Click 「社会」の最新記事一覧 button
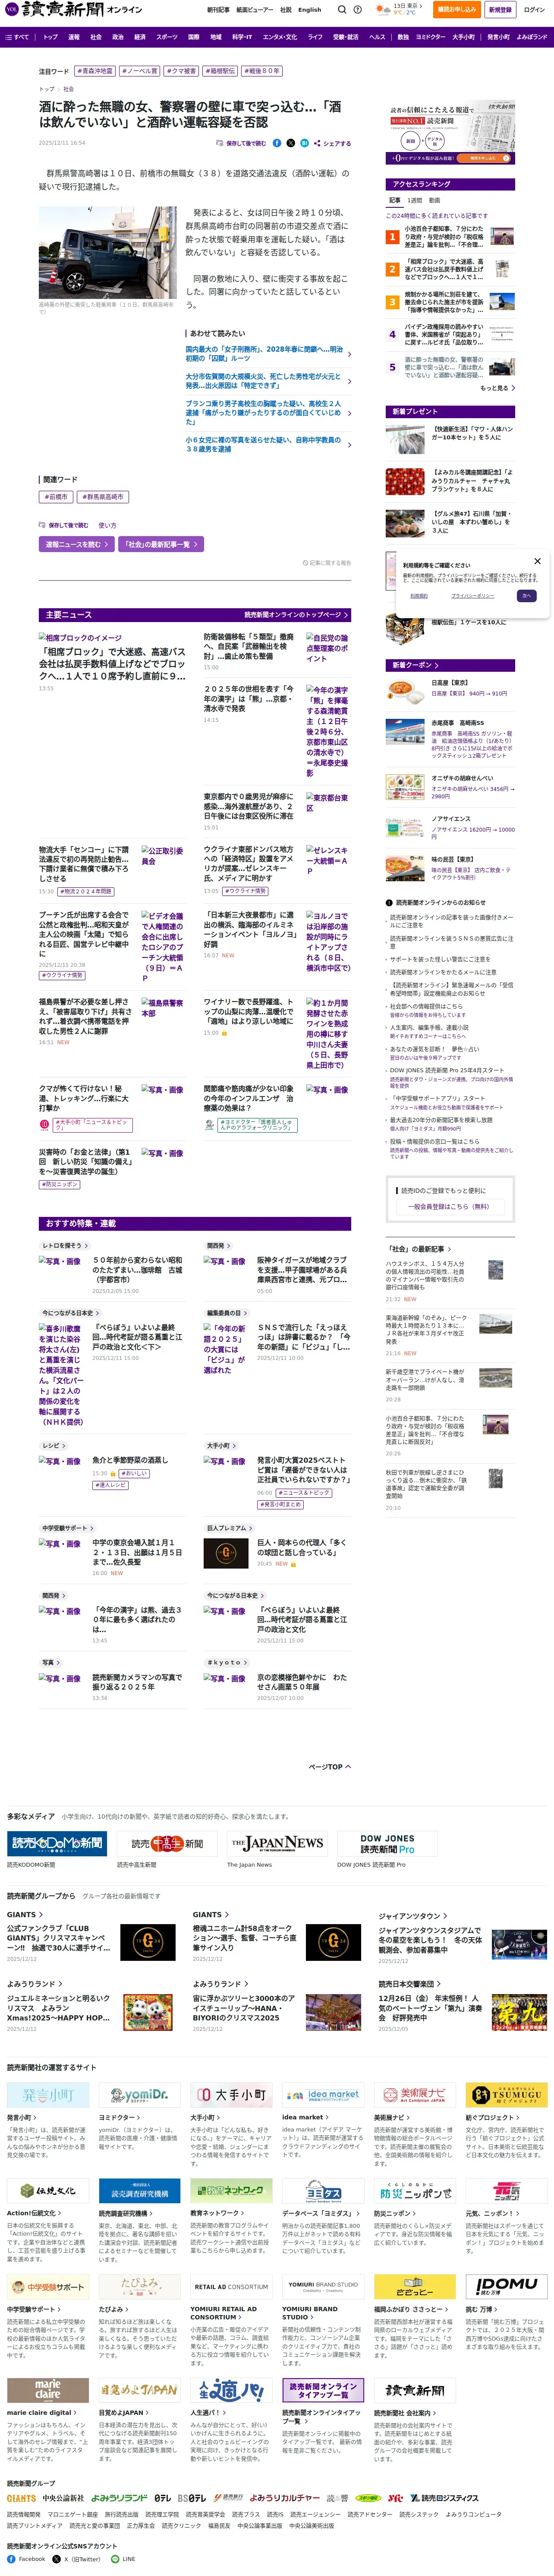Viewport: 554px width, 2576px height. (x=160, y=544)
